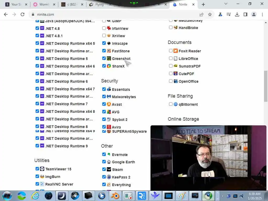Click the Malwarebytes app icon
This screenshot has height=201, width=268.
(109, 97)
